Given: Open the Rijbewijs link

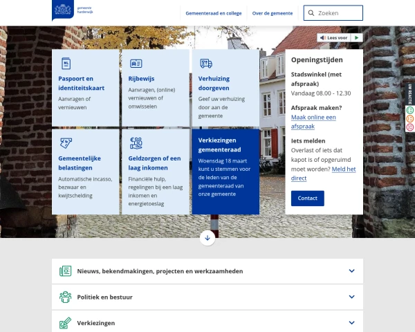Looking at the screenshot, I should [x=141, y=79].
